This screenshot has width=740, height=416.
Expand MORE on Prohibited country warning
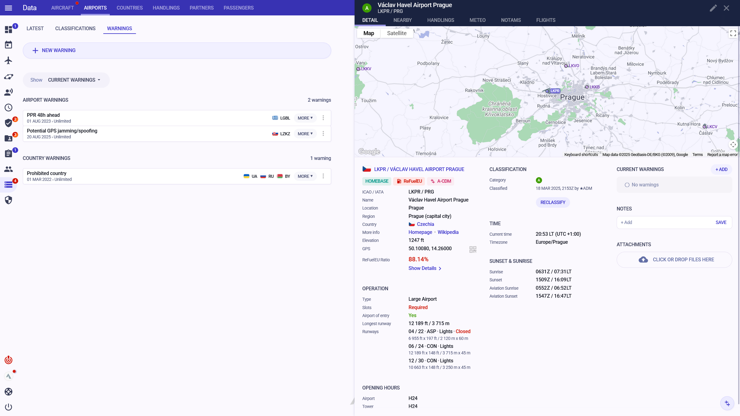coord(305,176)
